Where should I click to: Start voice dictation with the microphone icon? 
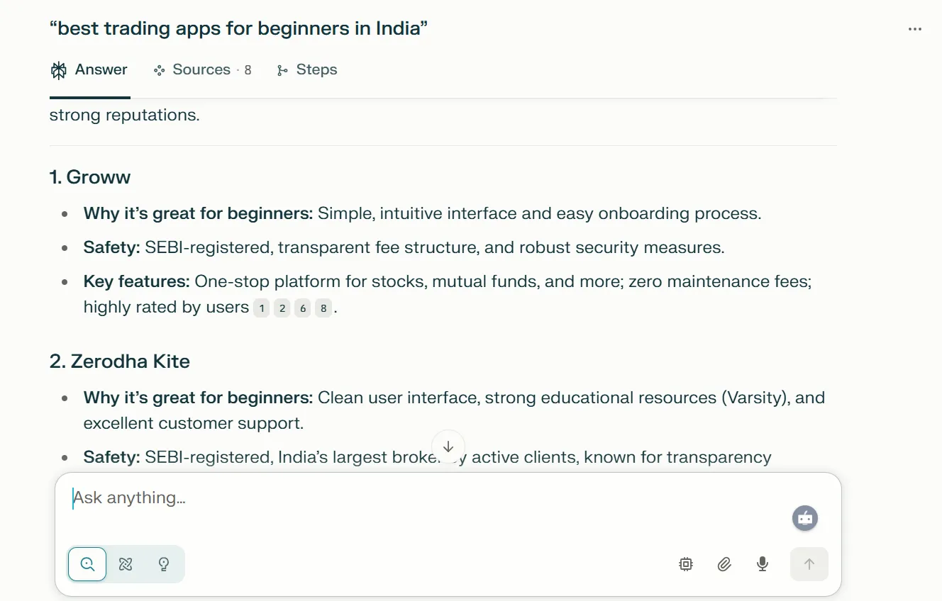pyautogui.click(x=763, y=564)
